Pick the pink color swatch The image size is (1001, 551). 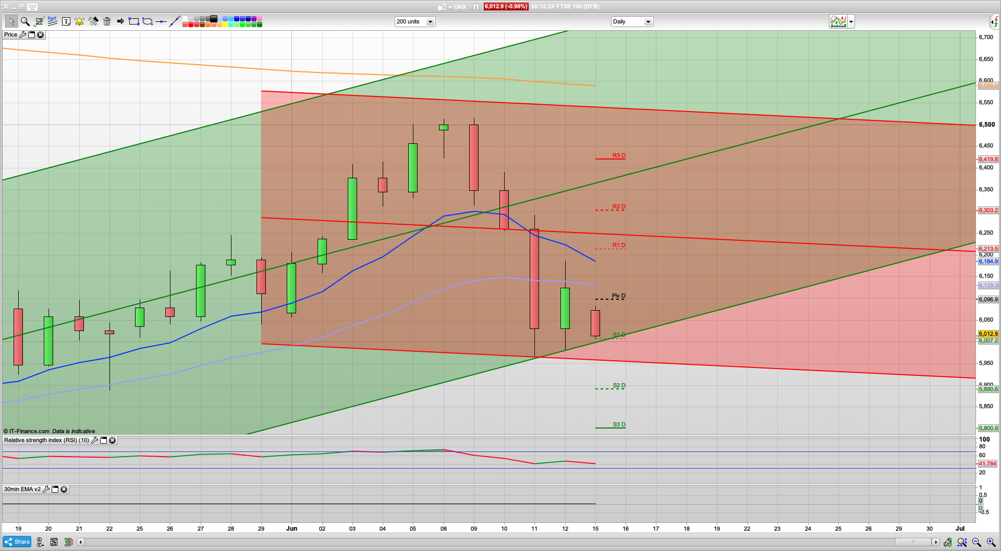coord(260,19)
